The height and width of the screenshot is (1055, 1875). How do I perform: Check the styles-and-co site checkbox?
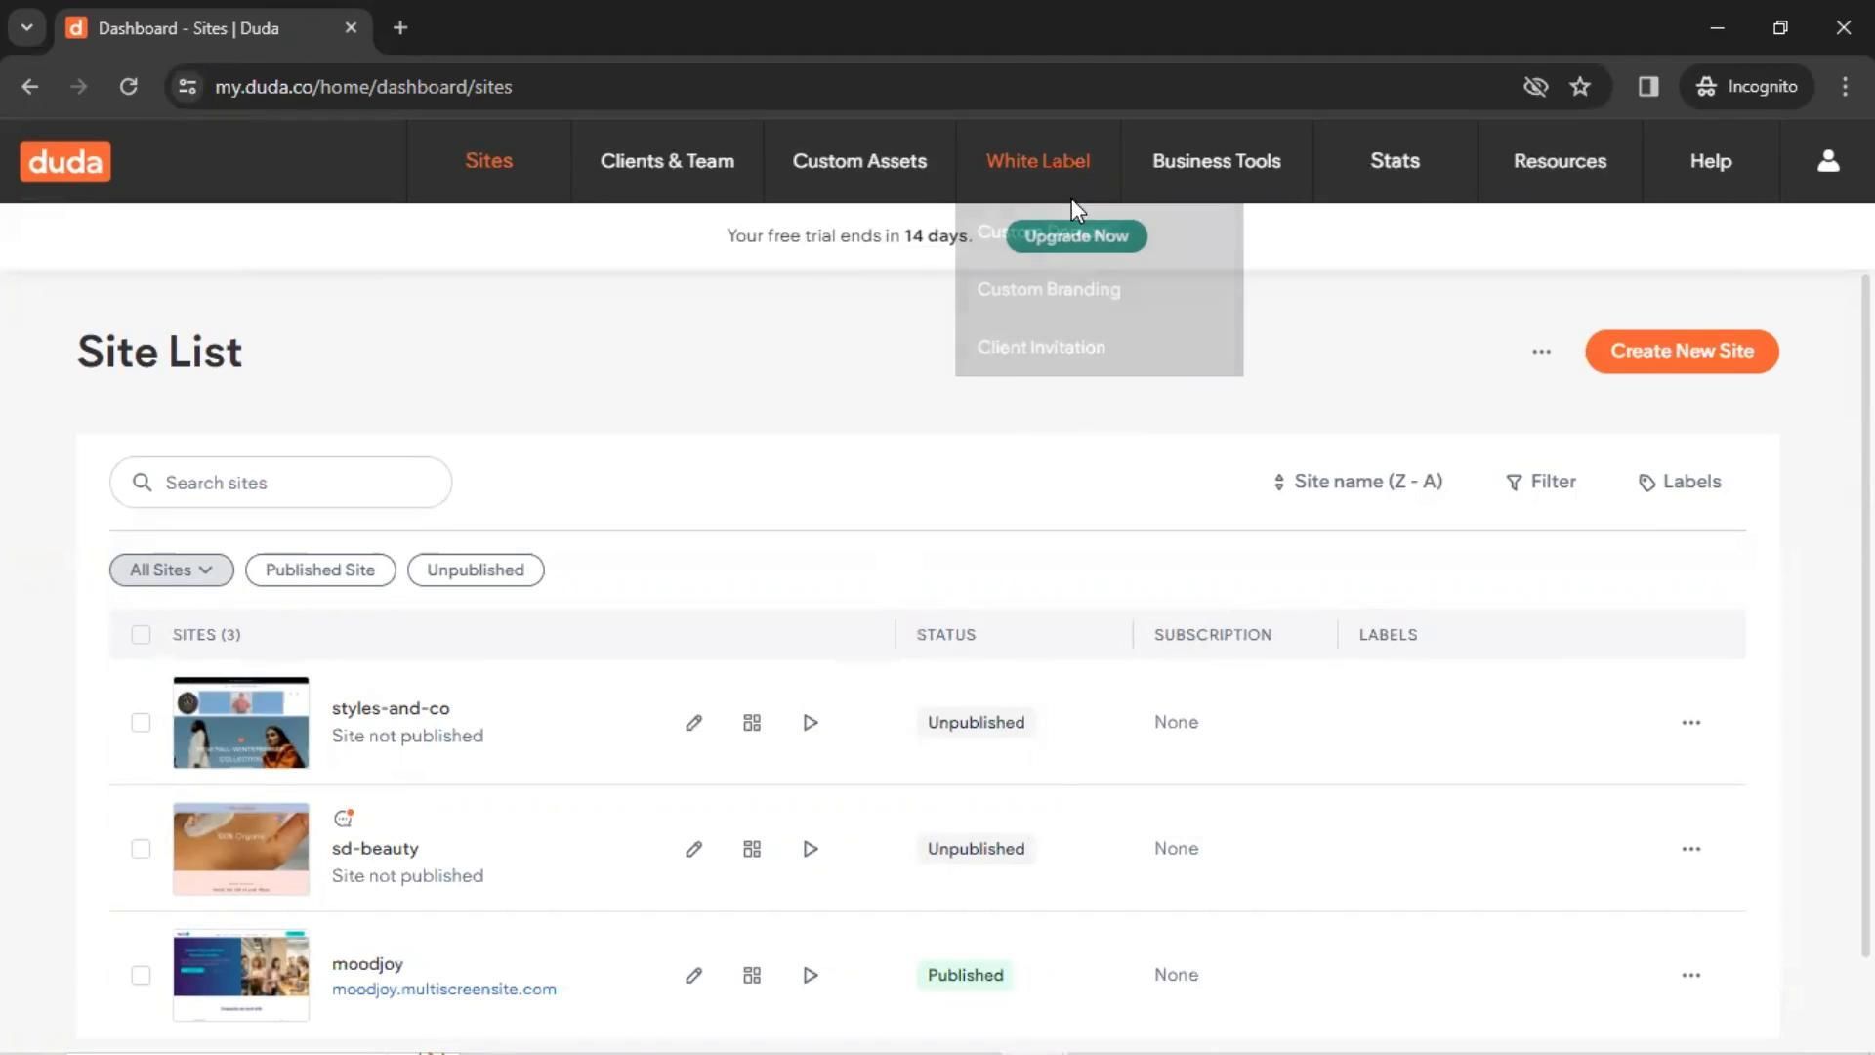pos(141,723)
